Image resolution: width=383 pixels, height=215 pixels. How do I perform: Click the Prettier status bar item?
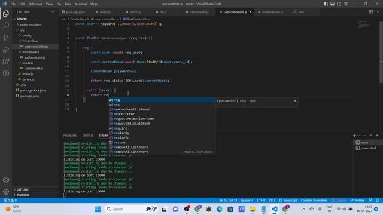click(x=357, y=200)
